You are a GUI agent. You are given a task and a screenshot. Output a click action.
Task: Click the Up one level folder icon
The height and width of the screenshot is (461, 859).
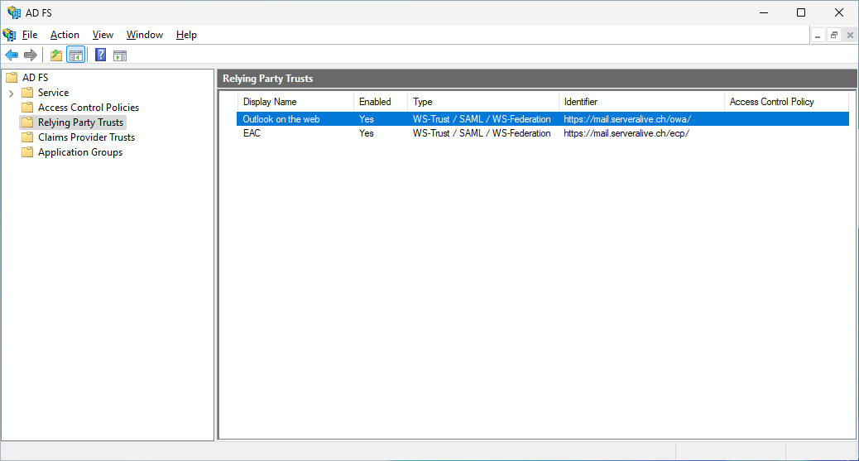coord(56,55)
